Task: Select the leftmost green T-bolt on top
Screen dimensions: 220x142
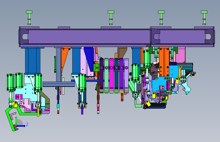Action: [29, 18]
